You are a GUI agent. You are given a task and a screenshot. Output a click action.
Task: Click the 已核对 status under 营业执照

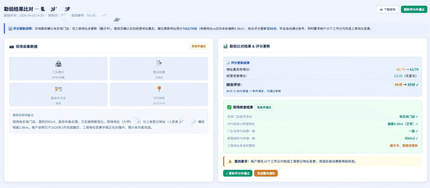click(159, 77)
